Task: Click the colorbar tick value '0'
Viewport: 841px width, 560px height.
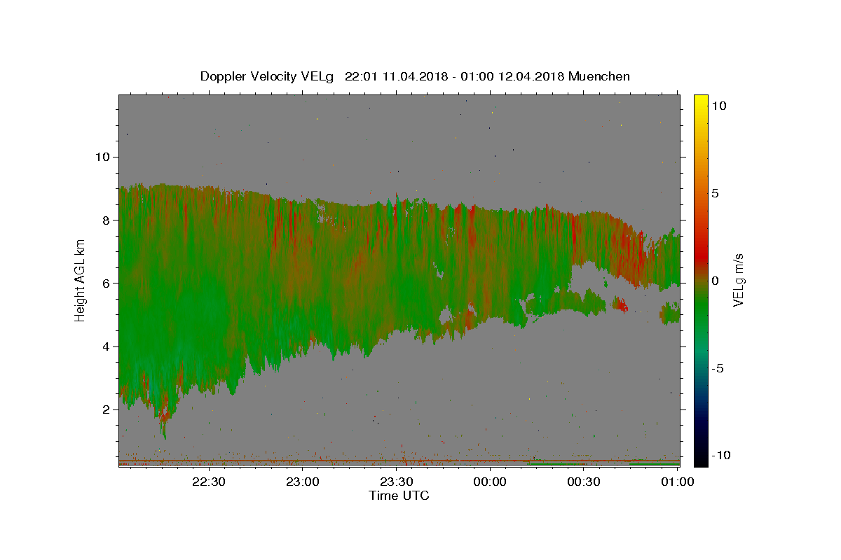Action: (x=716, y=281)
